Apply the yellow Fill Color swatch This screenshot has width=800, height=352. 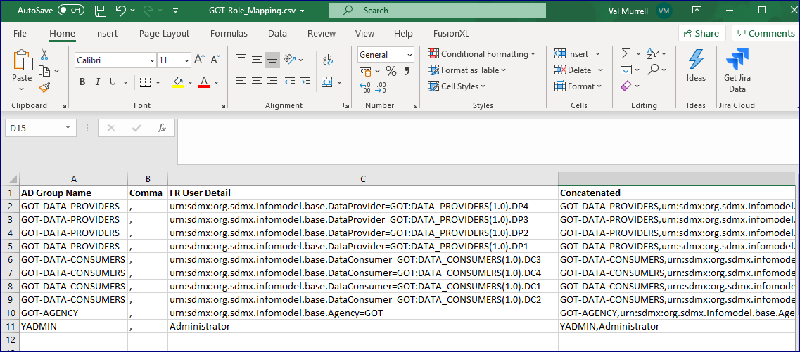[x=178, y=82]
